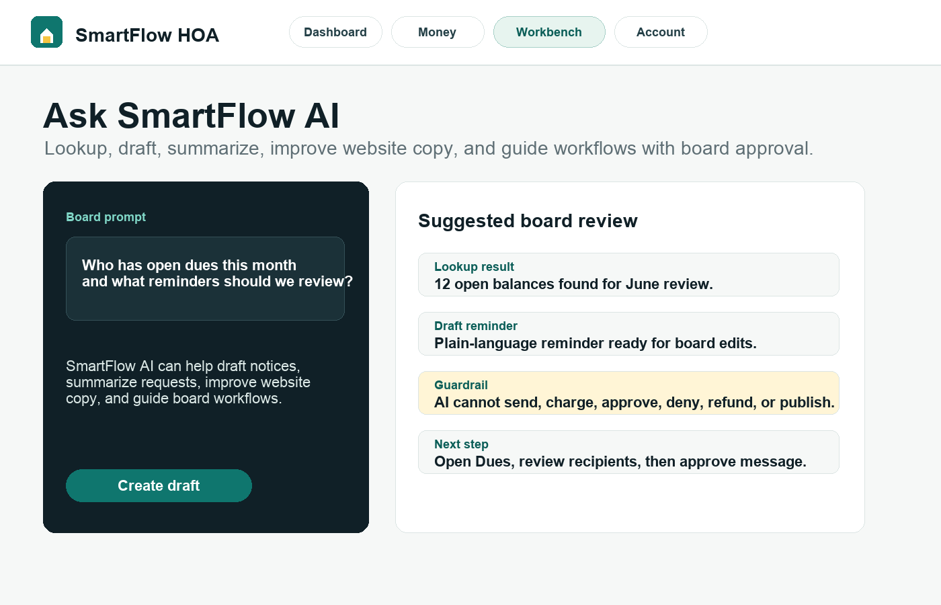941x605 pixels.
Task: Open the Next step card
Action: (x=628, y=452)
